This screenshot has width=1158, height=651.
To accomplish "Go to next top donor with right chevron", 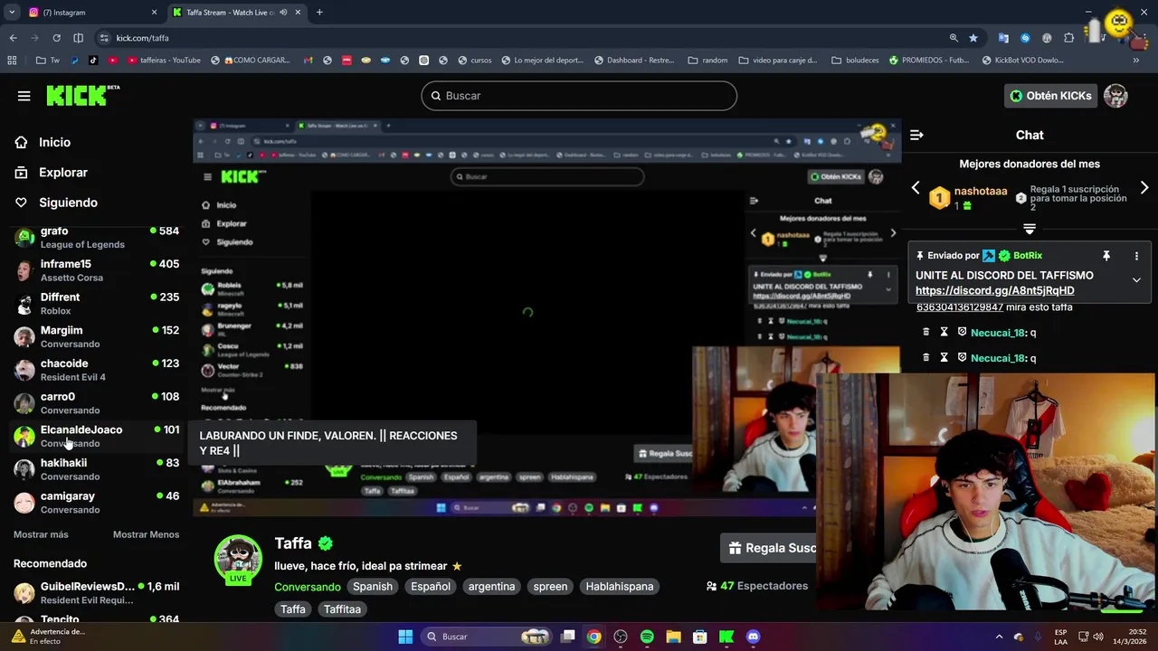I will click(1144, 188).
